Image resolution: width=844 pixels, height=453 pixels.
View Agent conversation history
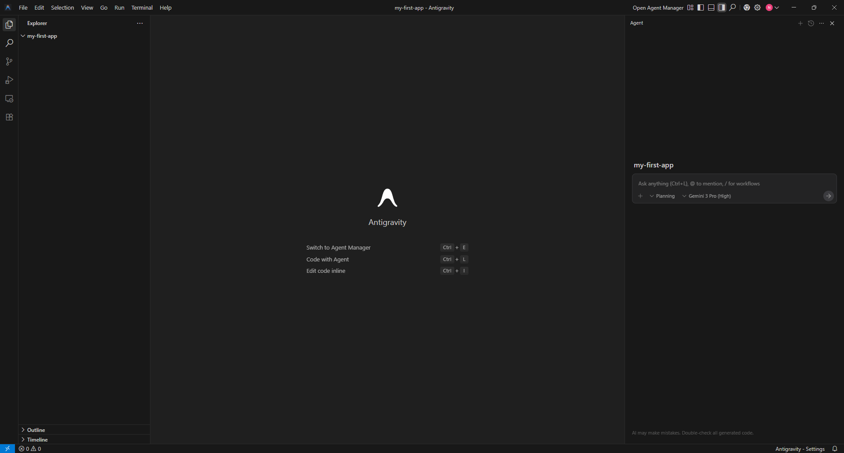click(x=811, y=23)
